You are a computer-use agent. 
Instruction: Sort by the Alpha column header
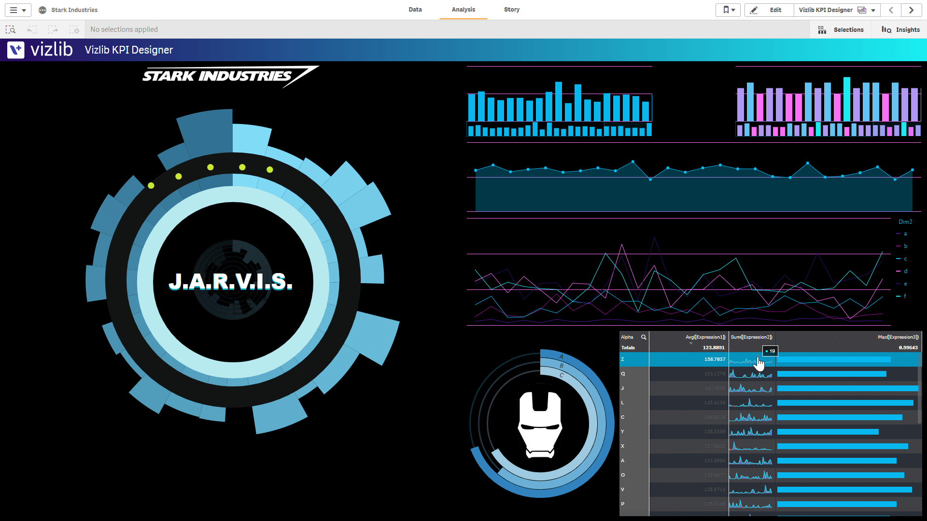point(627,337)
